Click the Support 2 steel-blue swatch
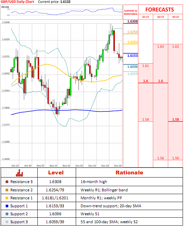Viewport: 184px width, 227px height. [7, 214]
